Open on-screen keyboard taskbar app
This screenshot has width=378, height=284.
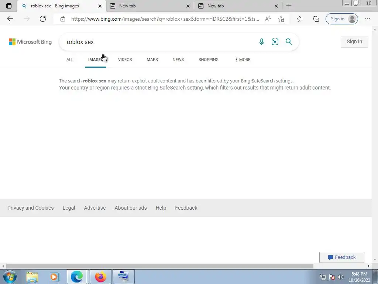coord(123,277)
